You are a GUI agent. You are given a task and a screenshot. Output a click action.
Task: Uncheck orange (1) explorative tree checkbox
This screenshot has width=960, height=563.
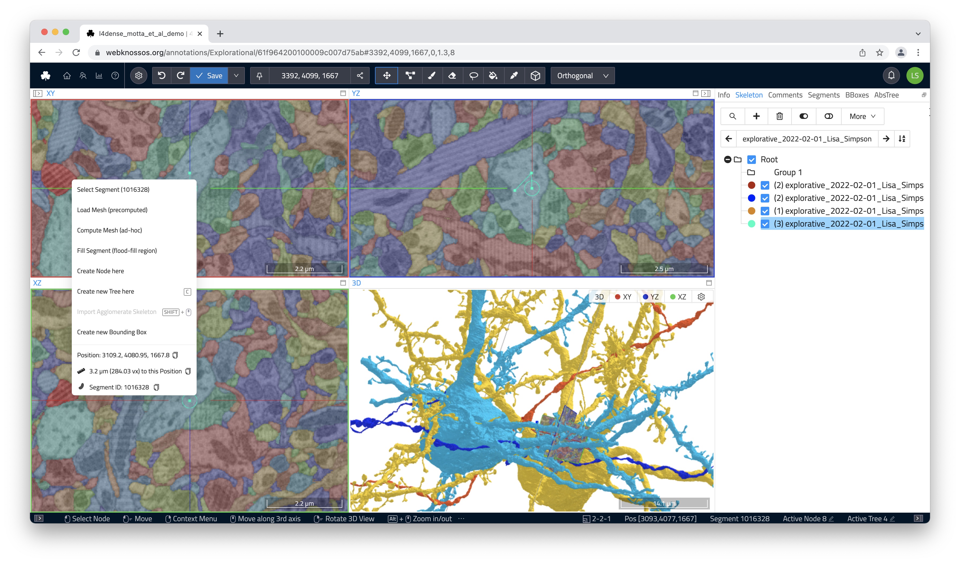point(765,211)
